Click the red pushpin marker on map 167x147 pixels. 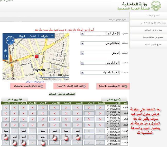(36, 57)
